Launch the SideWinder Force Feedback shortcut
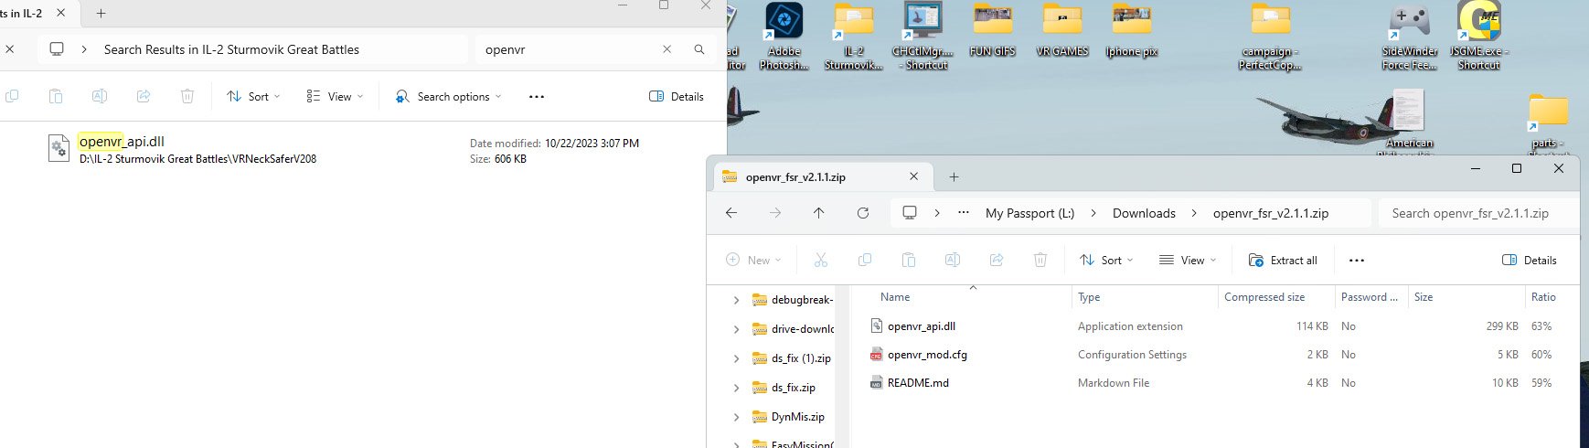 coord(1409,37)
